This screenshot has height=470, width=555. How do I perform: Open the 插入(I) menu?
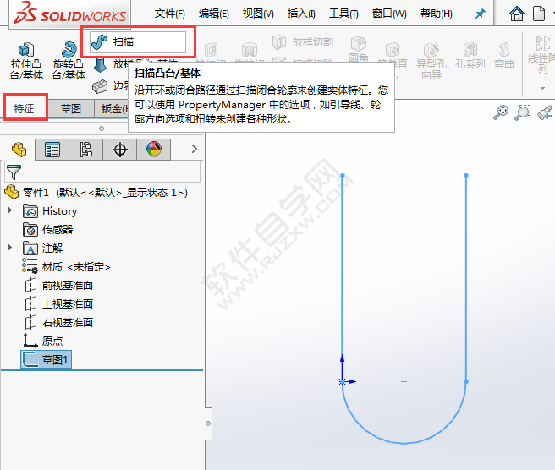[301, 14]
